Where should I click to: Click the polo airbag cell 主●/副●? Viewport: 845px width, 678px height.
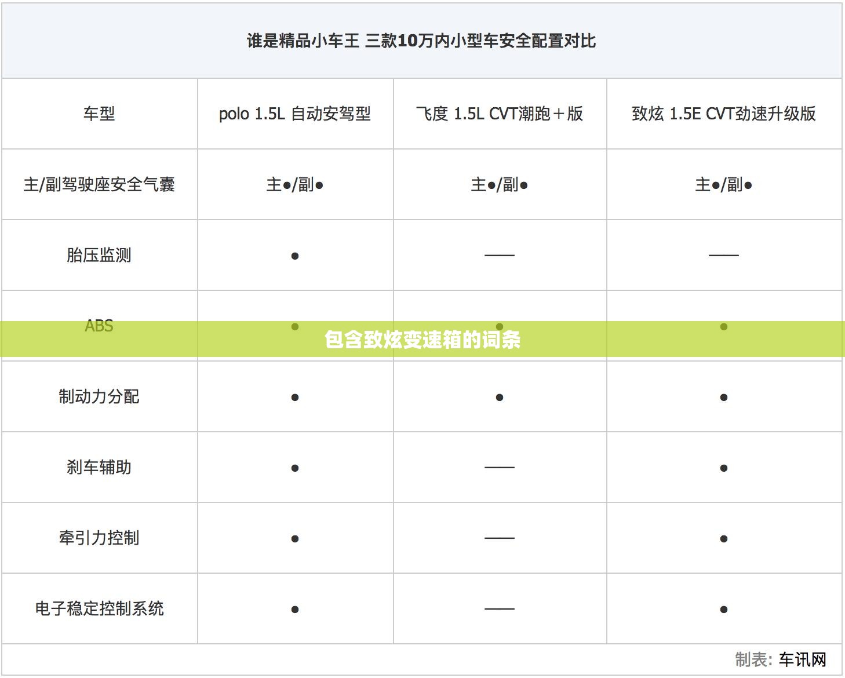click(x=295, y=184)
